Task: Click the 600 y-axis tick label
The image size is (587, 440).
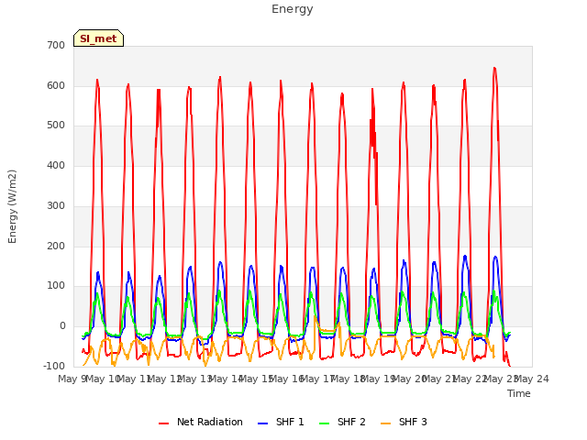Action: (56, 85)
